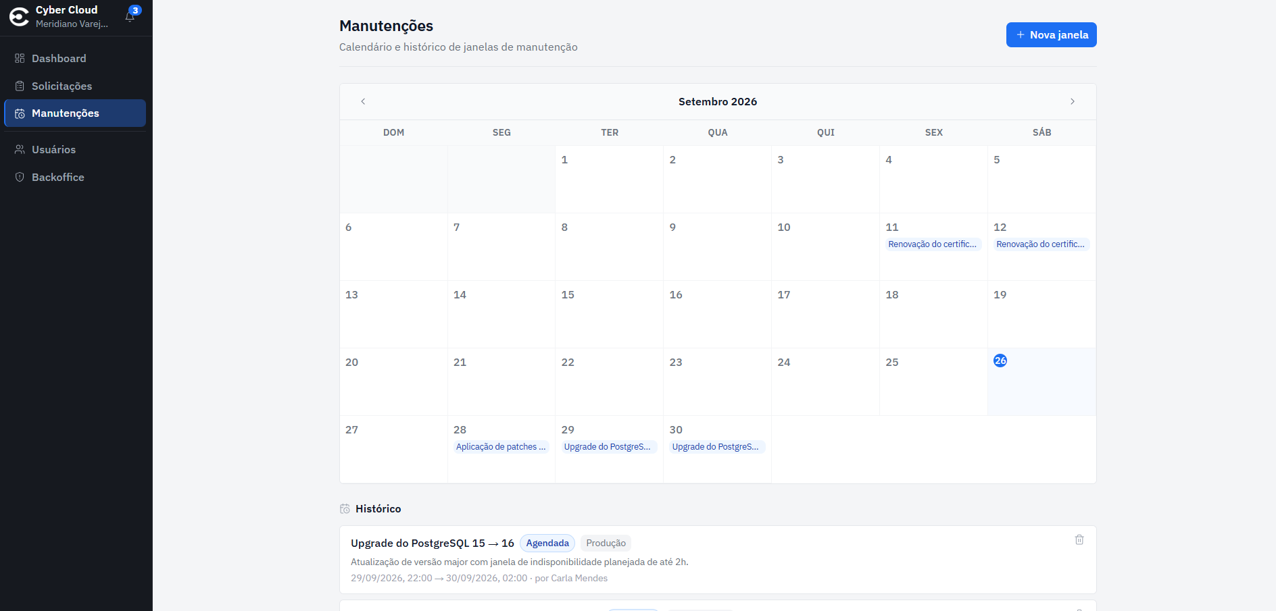The width and height of the screenshot is (1276, 611).
Task: Click the Manutenções calendar-clock sidebar icon
Action: tap(20, 113)
